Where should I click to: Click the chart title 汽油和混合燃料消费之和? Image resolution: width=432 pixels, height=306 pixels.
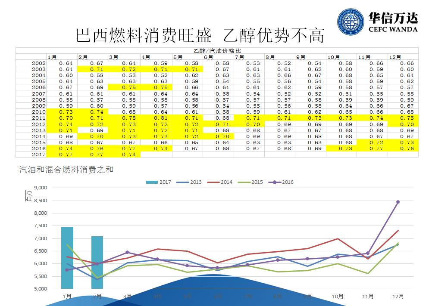[66, 170]
